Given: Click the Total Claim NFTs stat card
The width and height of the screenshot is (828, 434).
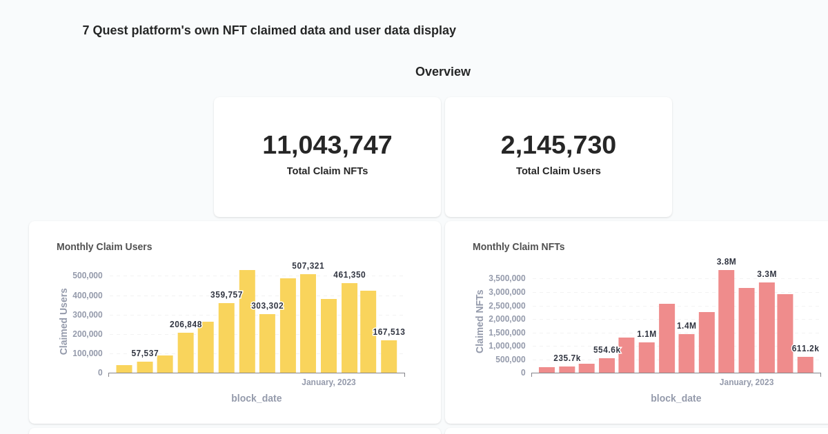Looking at the screenshot, I should click(327, 156).
